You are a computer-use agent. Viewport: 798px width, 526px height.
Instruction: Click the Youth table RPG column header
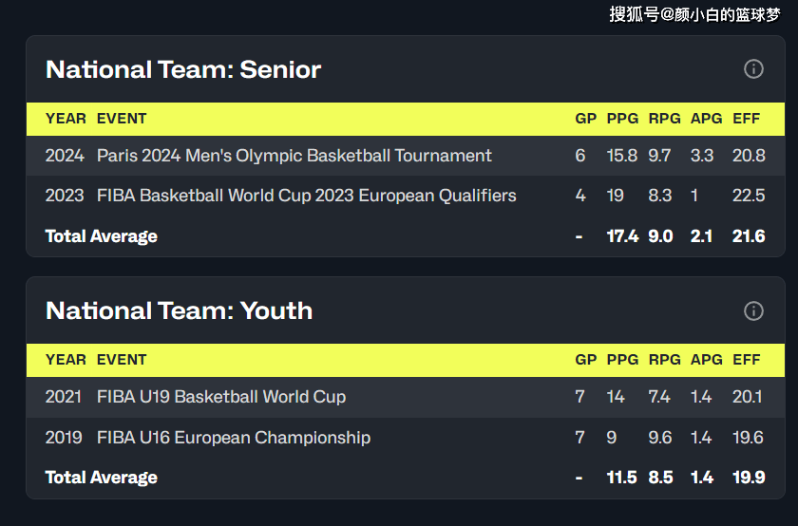coord(664,360)
